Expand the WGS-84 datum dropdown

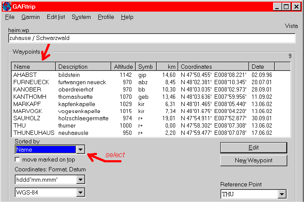81,192
